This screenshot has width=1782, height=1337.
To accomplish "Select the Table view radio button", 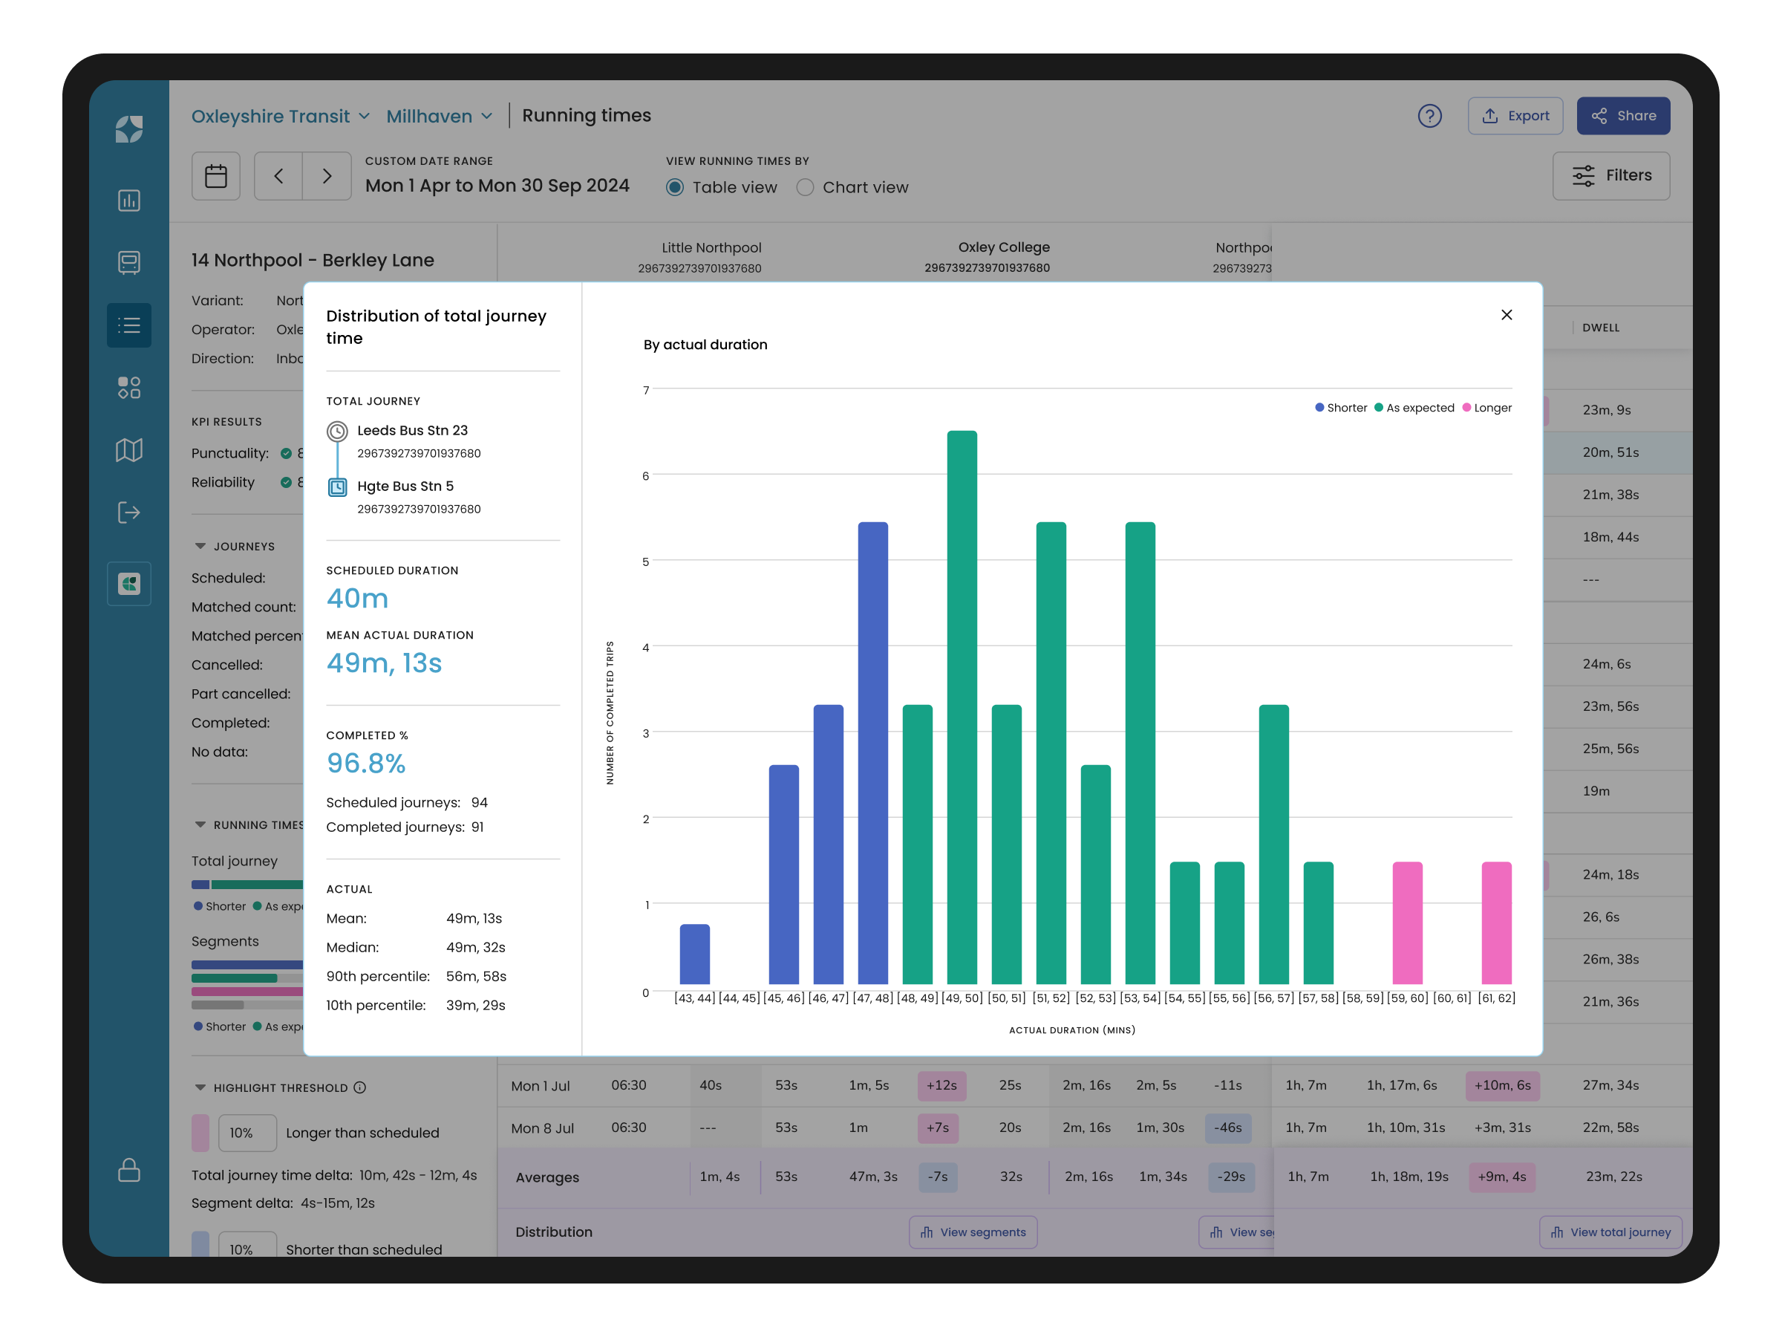I will pyautogui.click(x=674, y=187).
